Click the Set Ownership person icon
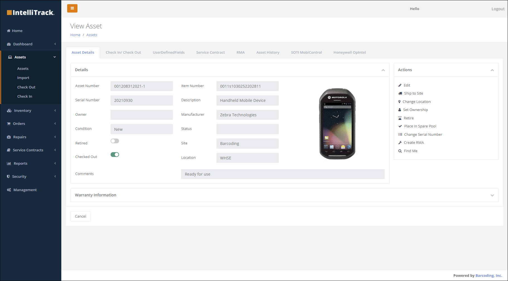 (400, 110)
